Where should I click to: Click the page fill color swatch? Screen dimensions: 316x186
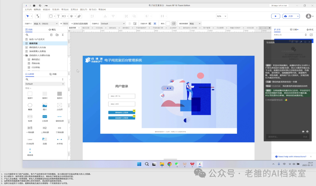(168, 24)
